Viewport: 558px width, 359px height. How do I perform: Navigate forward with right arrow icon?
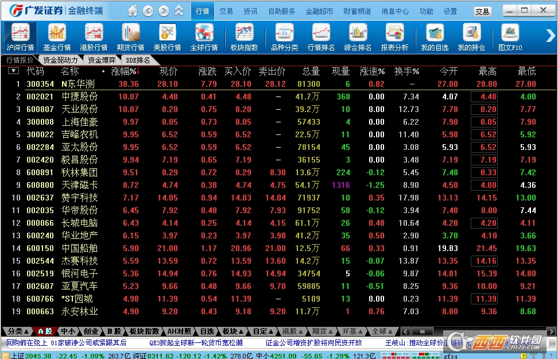[164, 11]
